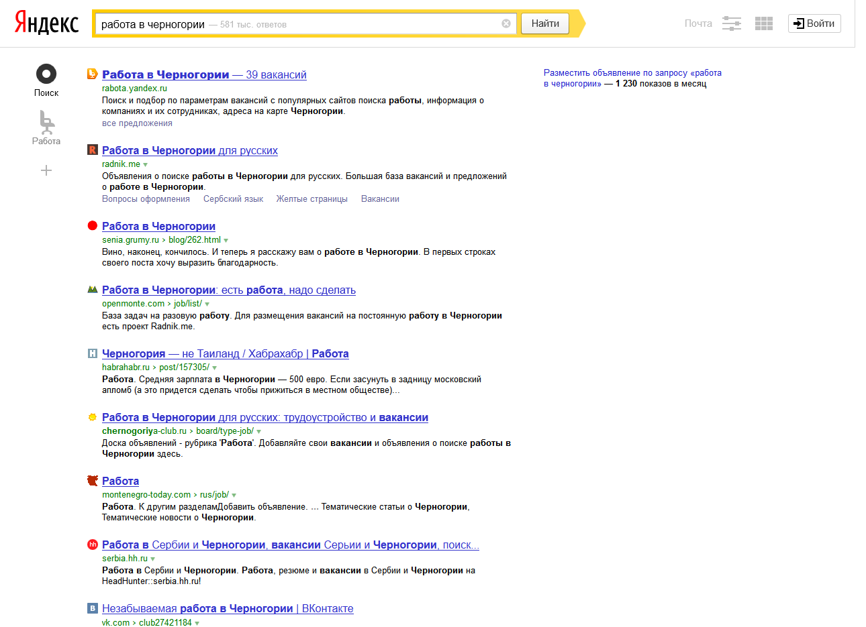Viewport: 866px width, 627px height.
Task: Expand the habrahabr.ru post/157305 dropdown arrow
Action: point(215,367)
